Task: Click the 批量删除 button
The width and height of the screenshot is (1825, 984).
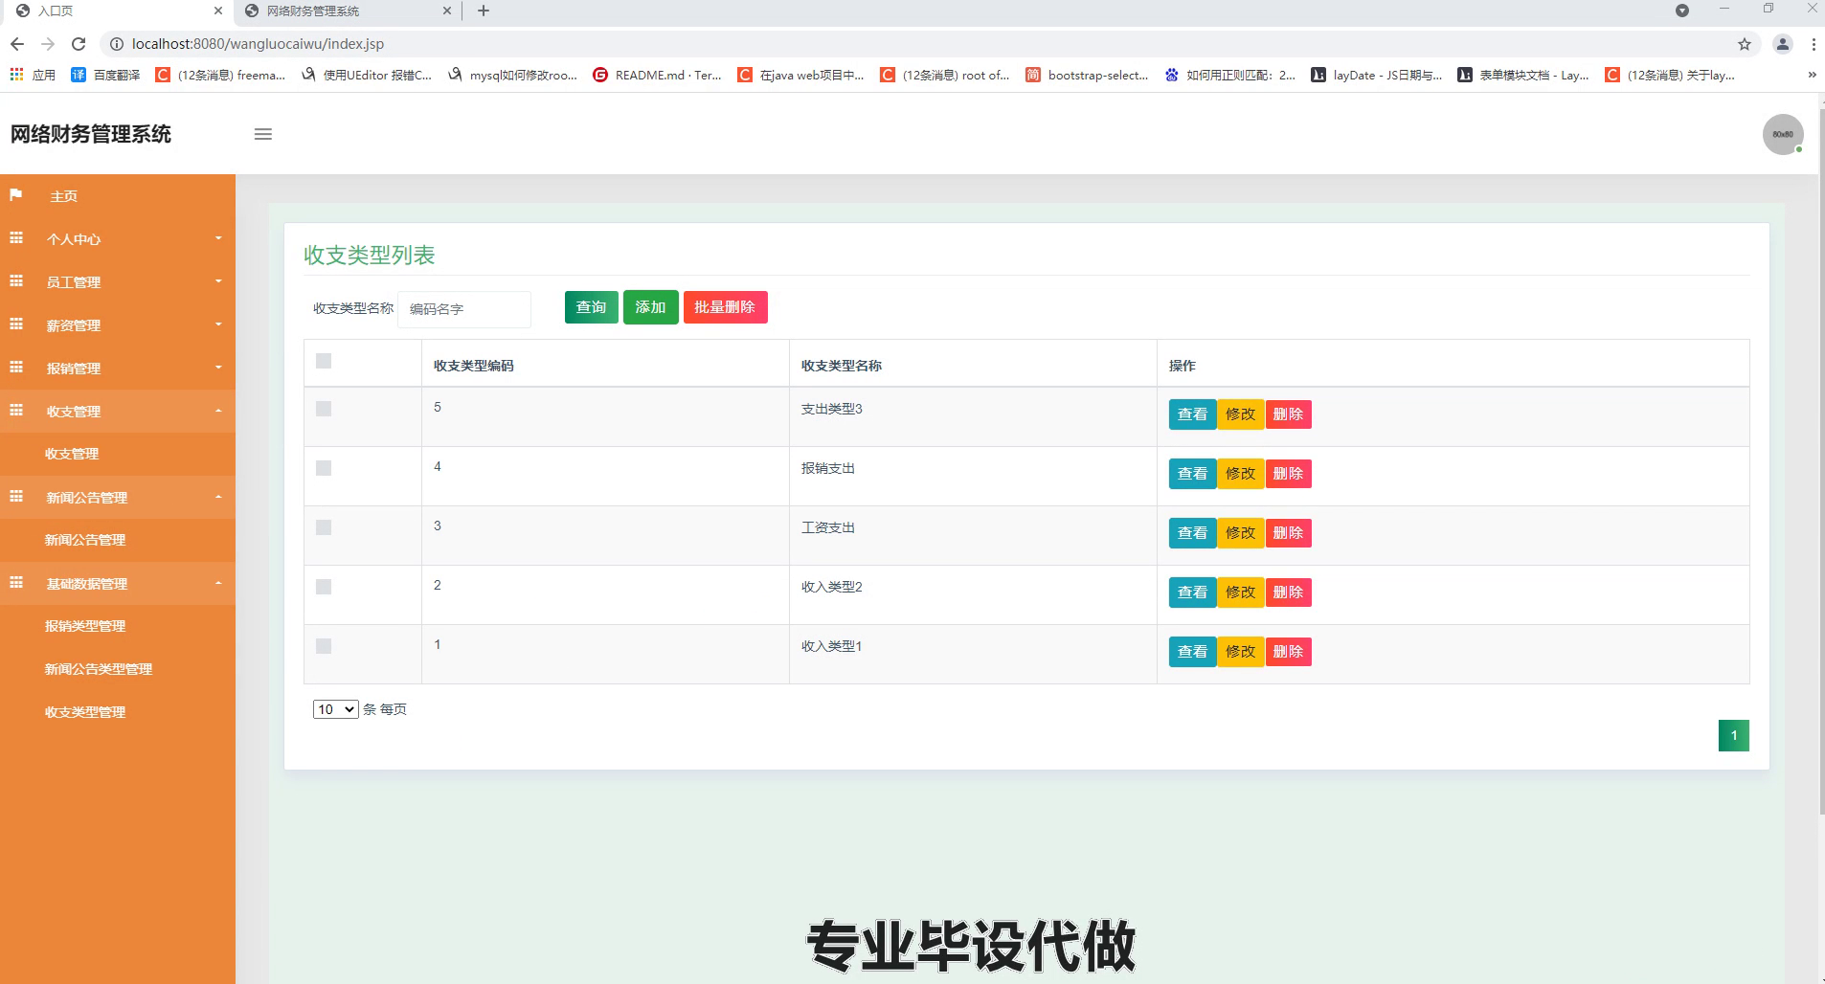Action: (x=725, y=307)
